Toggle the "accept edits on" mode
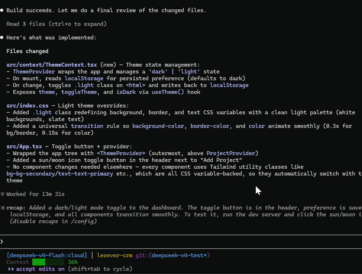 40,269
